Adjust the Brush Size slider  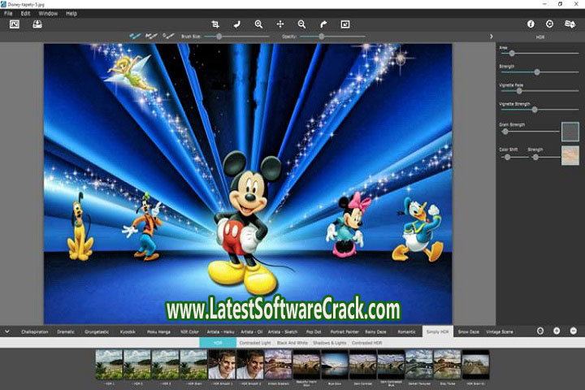point(219,37)
